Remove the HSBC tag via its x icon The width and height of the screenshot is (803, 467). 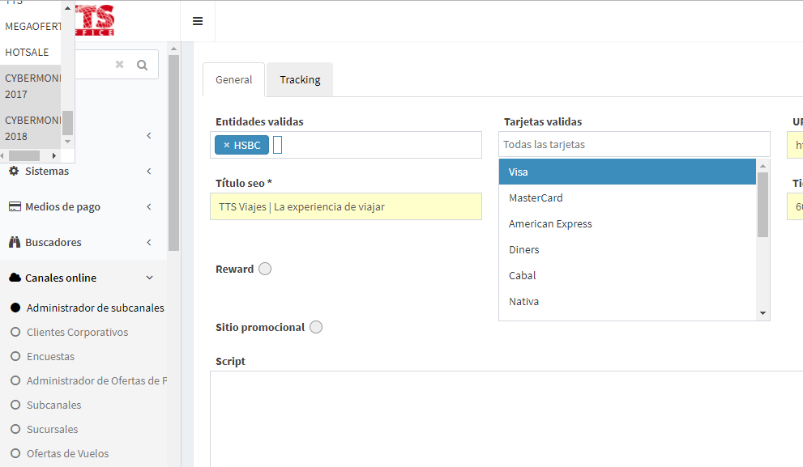tap(229, 145)
